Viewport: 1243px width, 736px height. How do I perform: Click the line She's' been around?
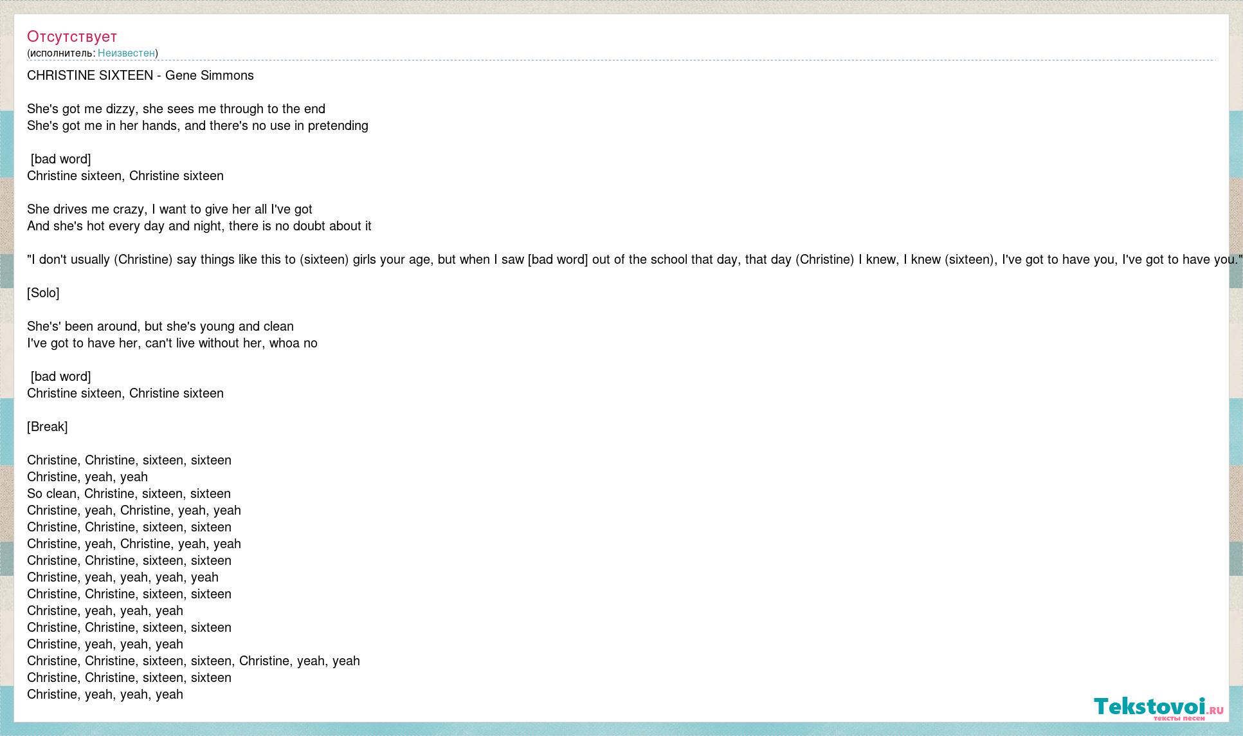click(x=160, y=326)
